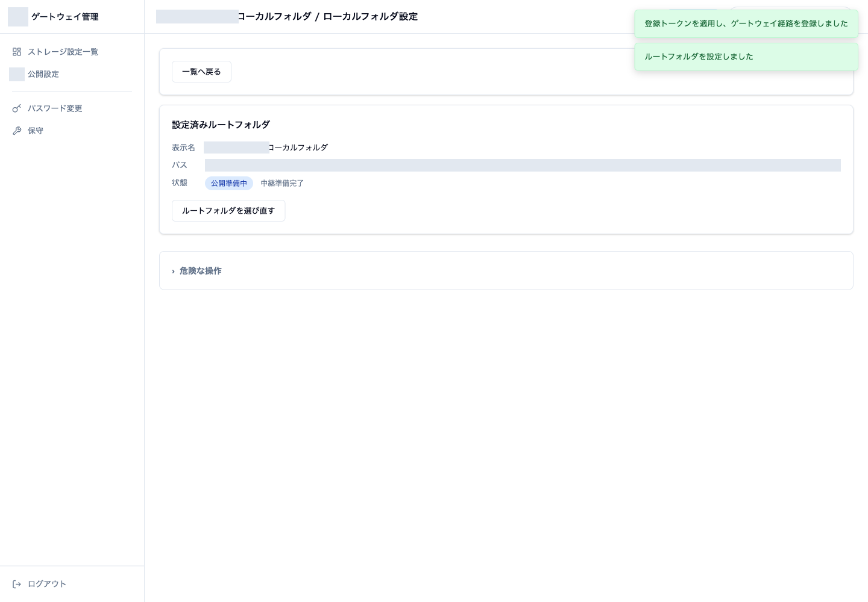Image resolution: width=868 pixels, height=602 pixels.
Task: Click the 表示名 label
Action: [x=183, y=147]
